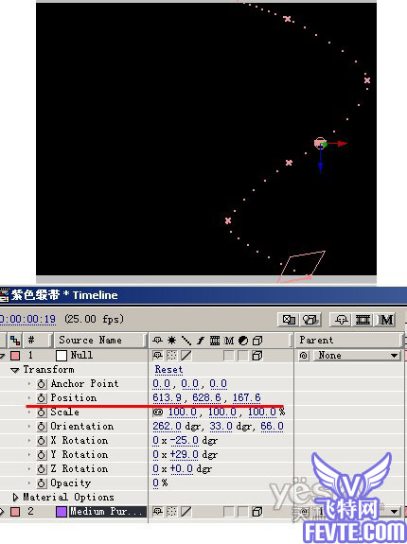The height and width of the screenshot is (544, 407).
Task: Click the Reset link under Transform
Action: [x=168, y=370]
